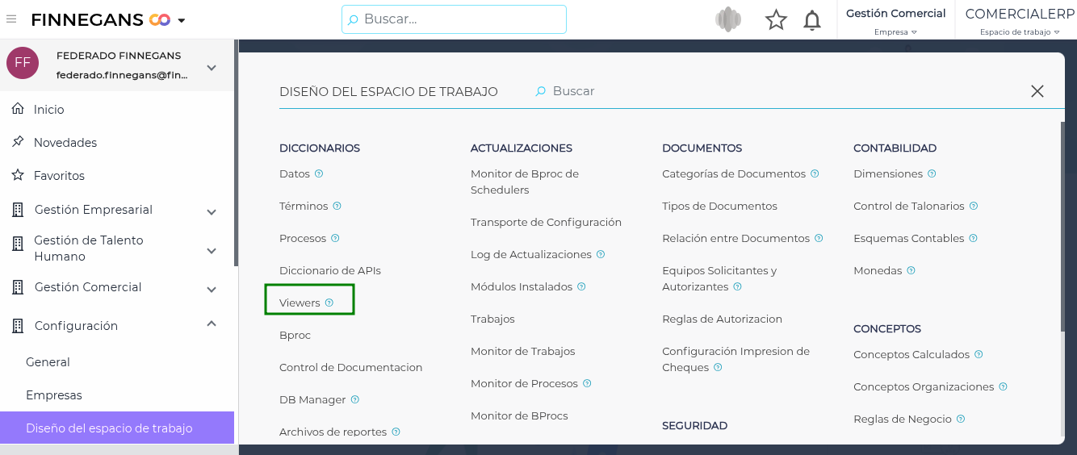Expand the user profile chevron
1077x455 pixels.
coord(212,68)
